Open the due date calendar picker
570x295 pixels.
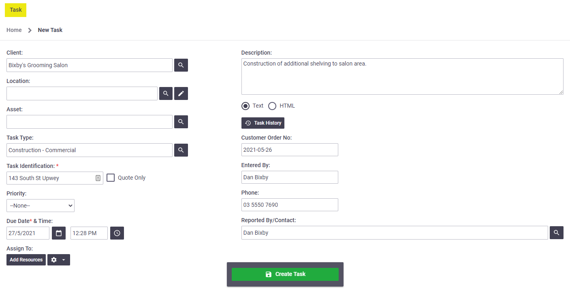tap(59, 233)
